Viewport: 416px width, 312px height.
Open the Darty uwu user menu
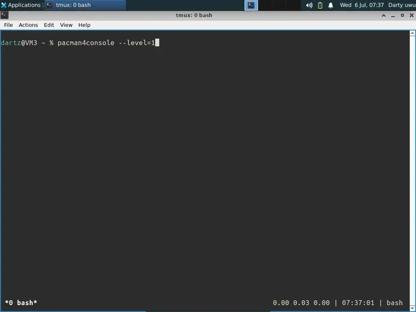[402, 5]
